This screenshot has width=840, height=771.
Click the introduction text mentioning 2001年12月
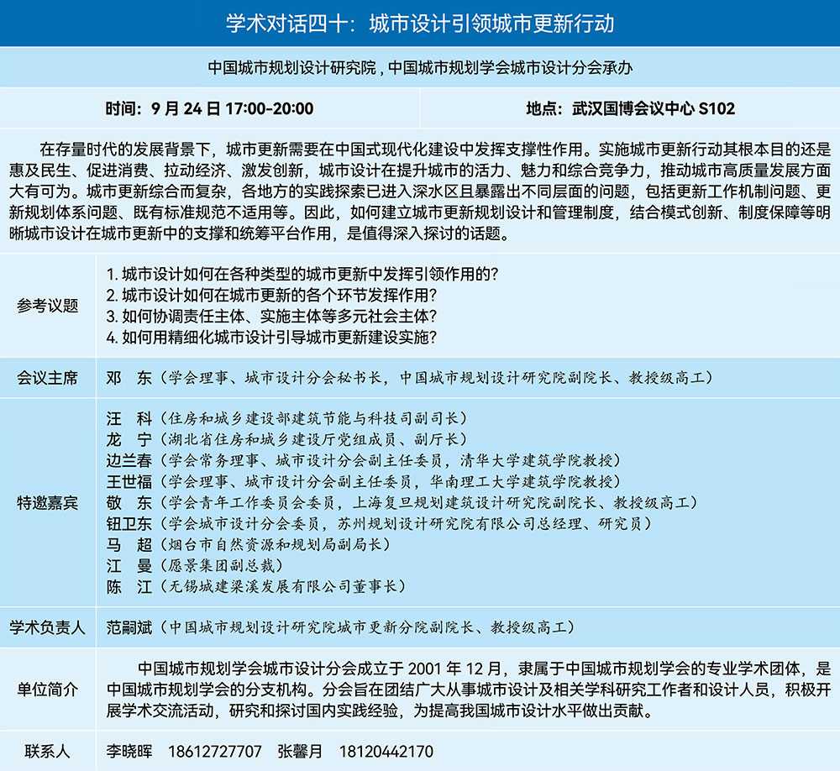(469, 690)
